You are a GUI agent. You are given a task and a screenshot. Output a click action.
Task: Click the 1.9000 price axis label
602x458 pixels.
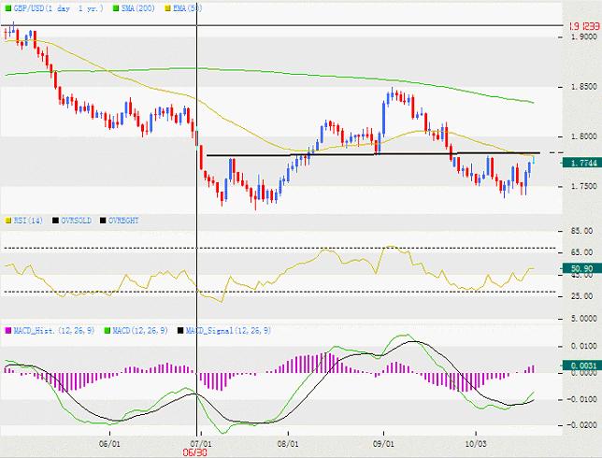[x=584, y=36]
